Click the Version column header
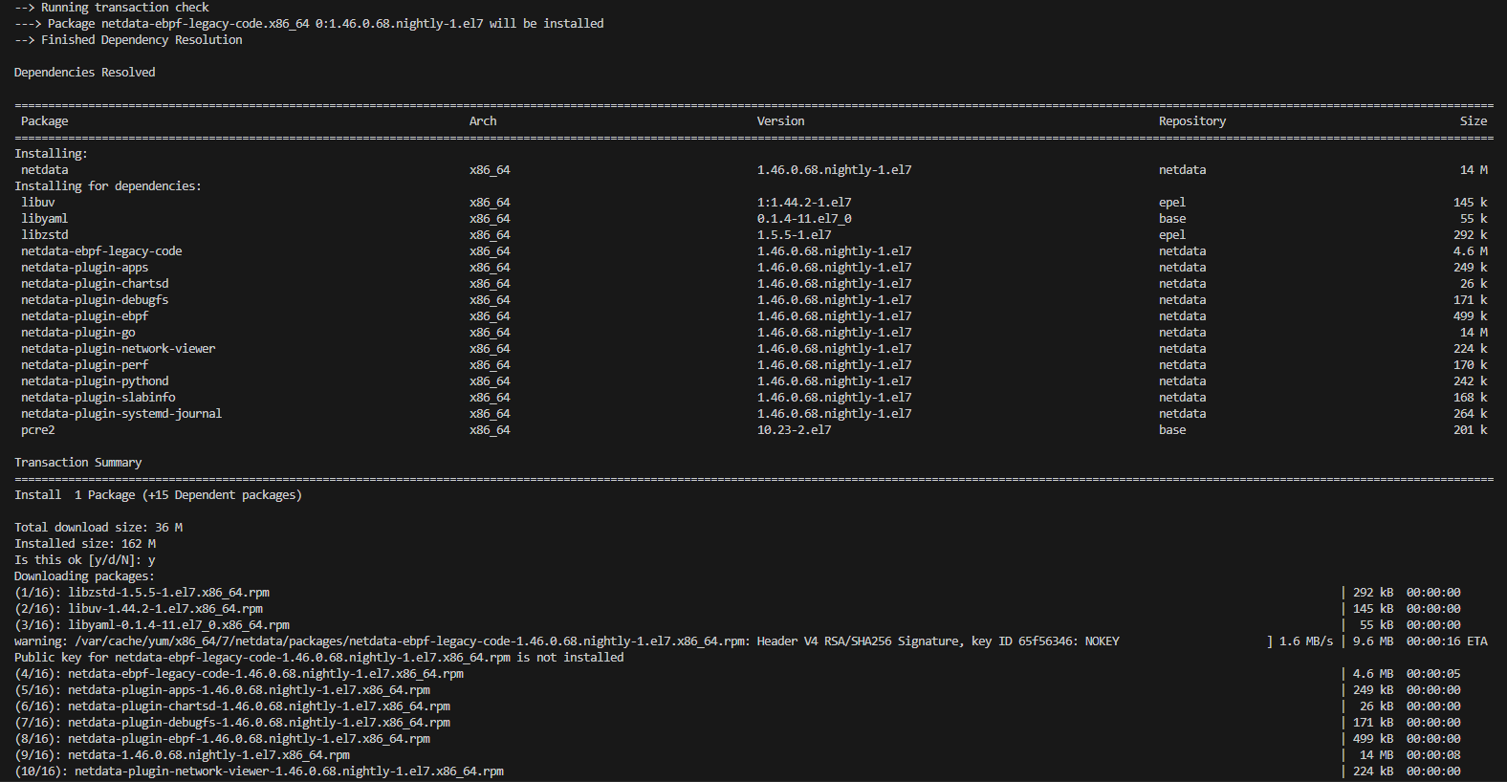This screenshot has height=782, width=1507. [780, 121]
